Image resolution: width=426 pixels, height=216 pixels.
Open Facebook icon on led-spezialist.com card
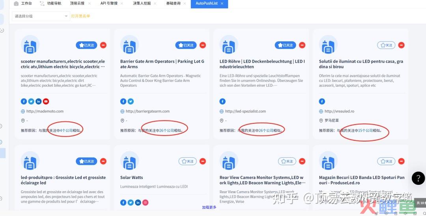[x=222, y=101]
